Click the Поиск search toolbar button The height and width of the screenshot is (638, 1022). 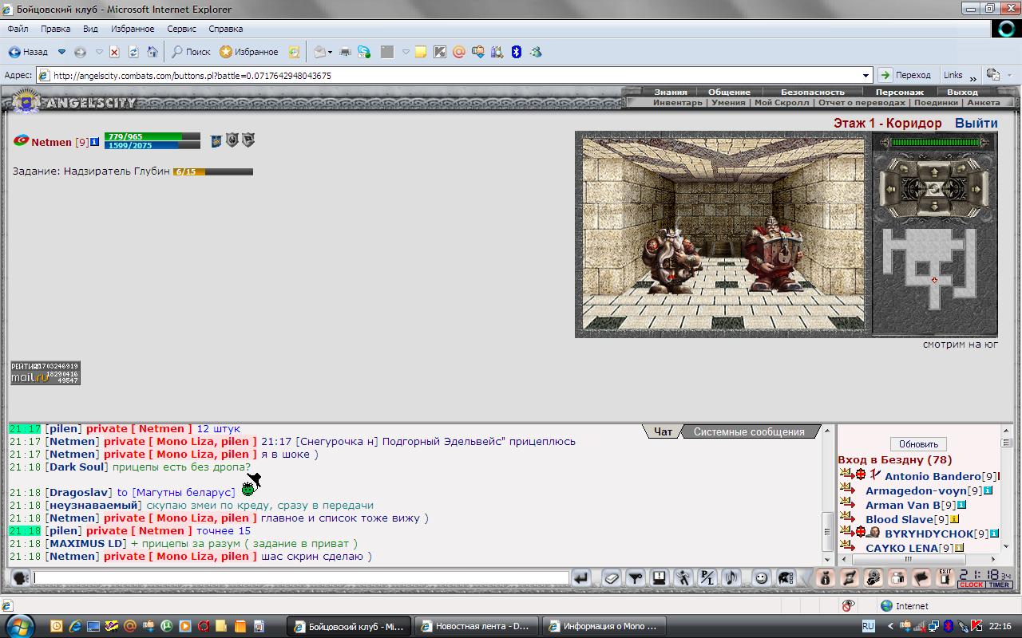click(x=191, y=52)
